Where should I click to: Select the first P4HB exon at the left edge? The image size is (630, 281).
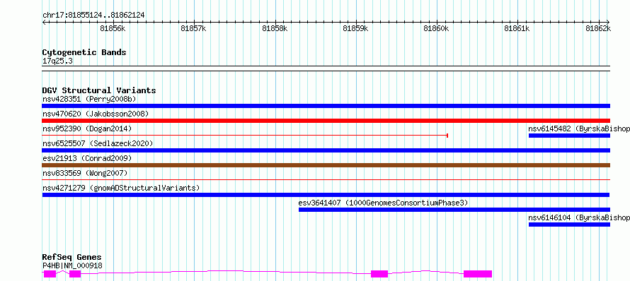point(50,274)
